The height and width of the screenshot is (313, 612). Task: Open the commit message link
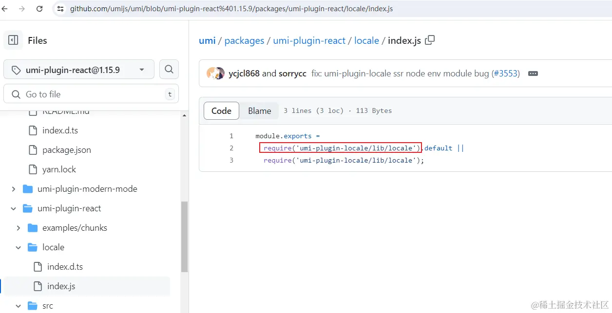(x=400, y=74)
